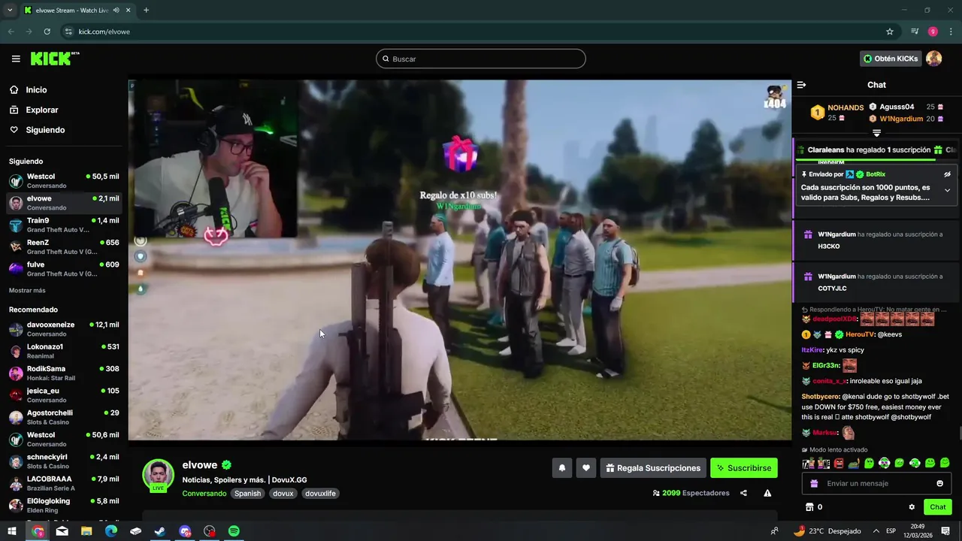This screenshot has height=541, width=962.
Task: Select elvowe in the followed channels list
Action: (64, 203)
